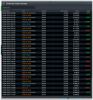The image size is (93, 100).
Task: Click the green gain value at 20:03:46
Action: coord(88,75)
